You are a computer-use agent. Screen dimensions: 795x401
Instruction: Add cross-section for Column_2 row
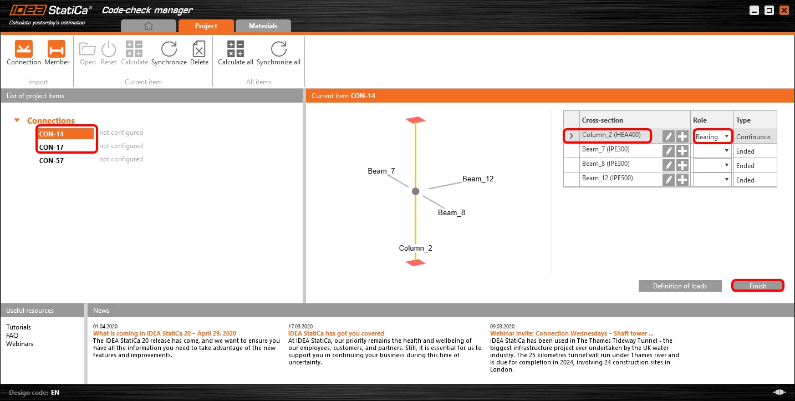coord(682,136)
